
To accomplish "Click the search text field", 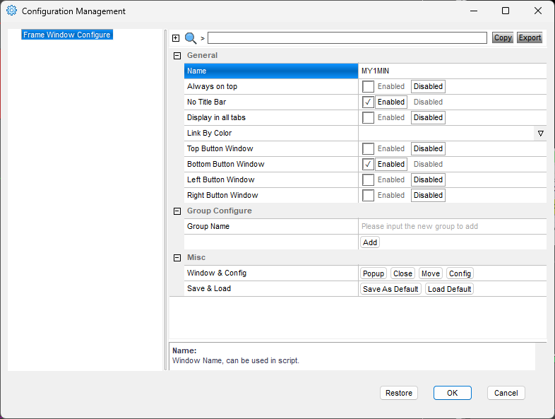I will pos(347,38).
